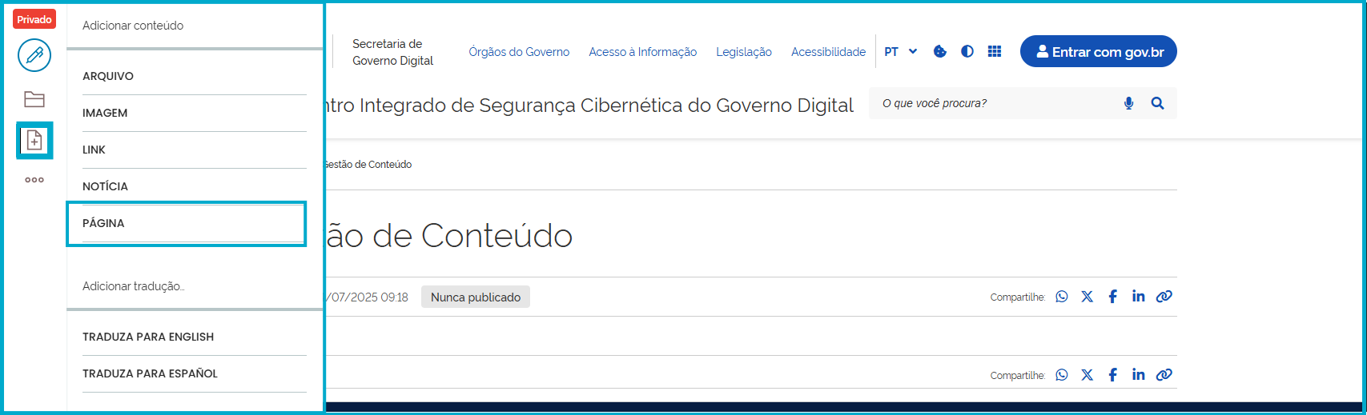
Task: Share on Facebook icon in lower share row
Action: pos(1112,375)
